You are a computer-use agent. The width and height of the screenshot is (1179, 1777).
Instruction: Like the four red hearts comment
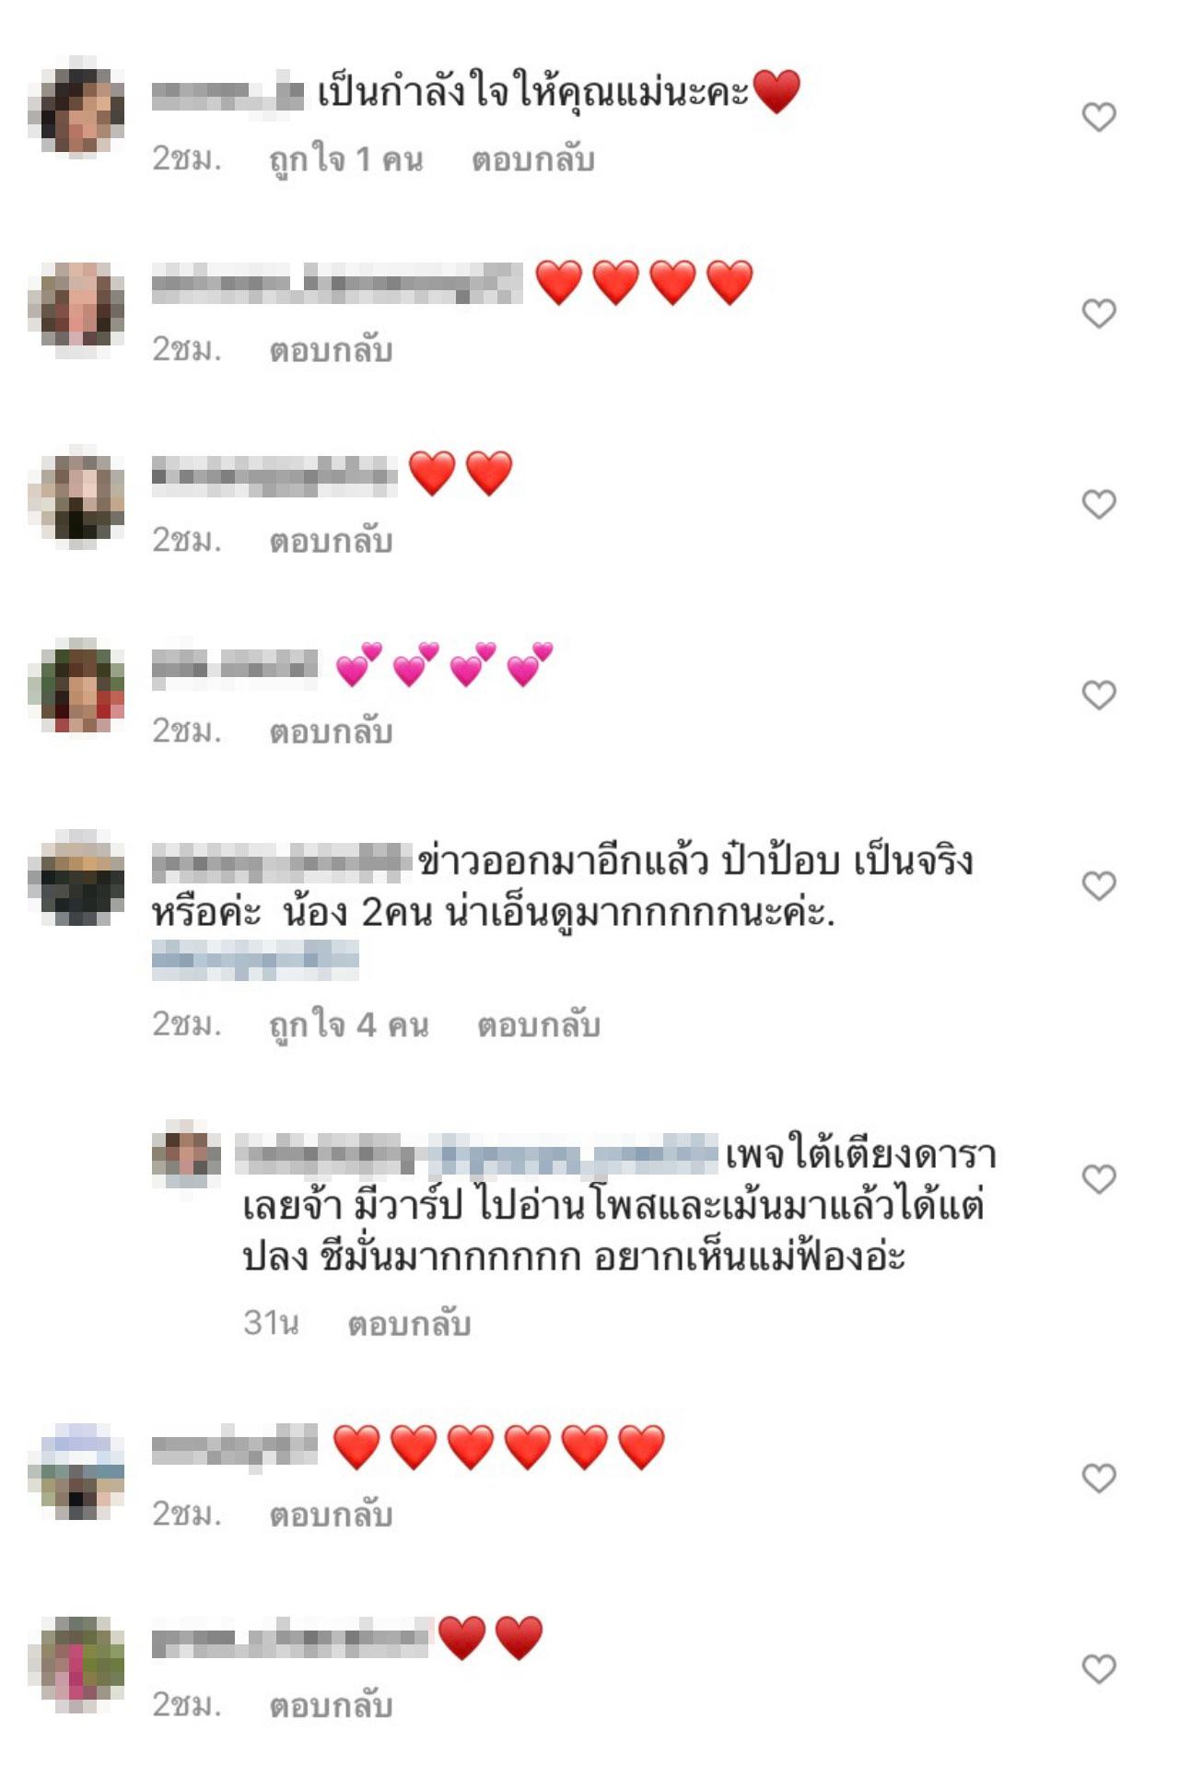pyautogui.click(x=1098, y=313)
